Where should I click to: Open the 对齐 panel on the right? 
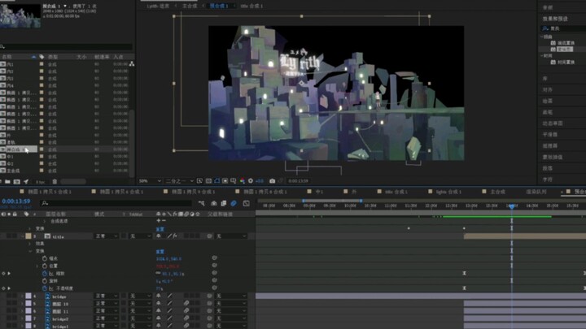tap(548, 90)
